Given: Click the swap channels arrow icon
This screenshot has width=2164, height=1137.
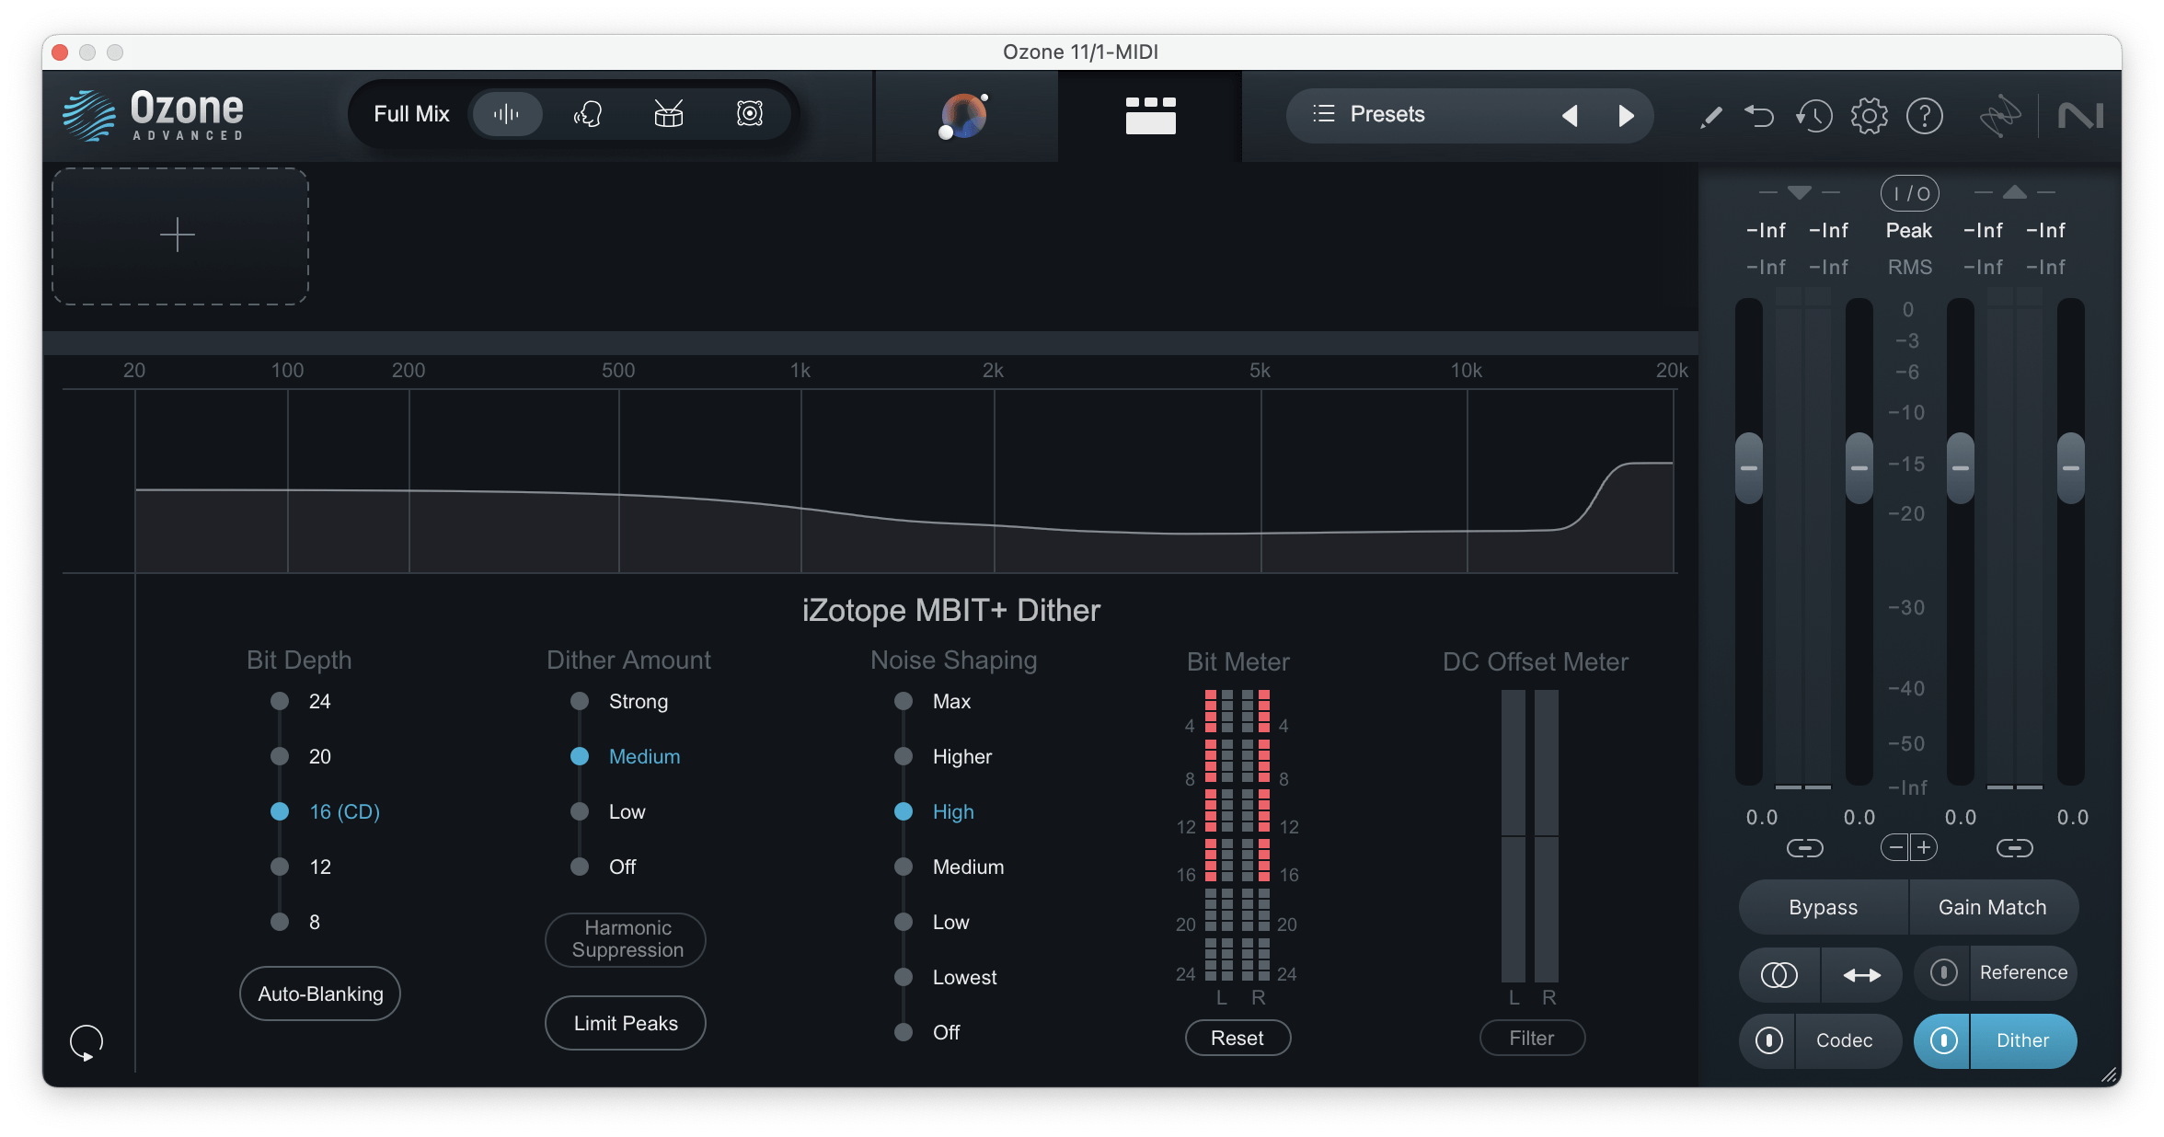Looking at the screenshot, I should pyautogui.click(x=1862, y=974).
